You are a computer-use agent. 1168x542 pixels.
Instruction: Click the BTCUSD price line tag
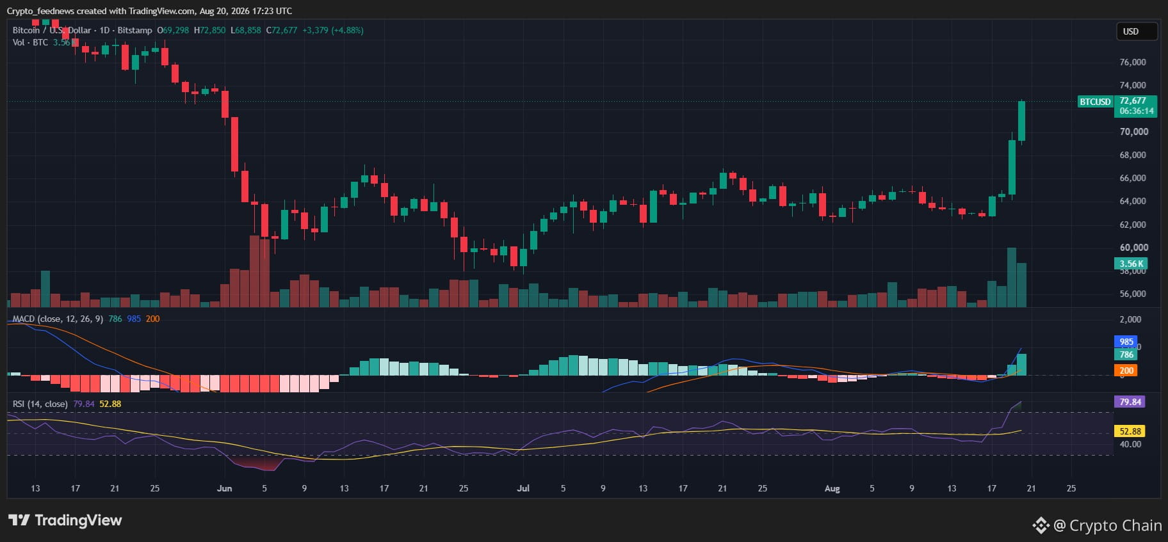point(1095,102)
